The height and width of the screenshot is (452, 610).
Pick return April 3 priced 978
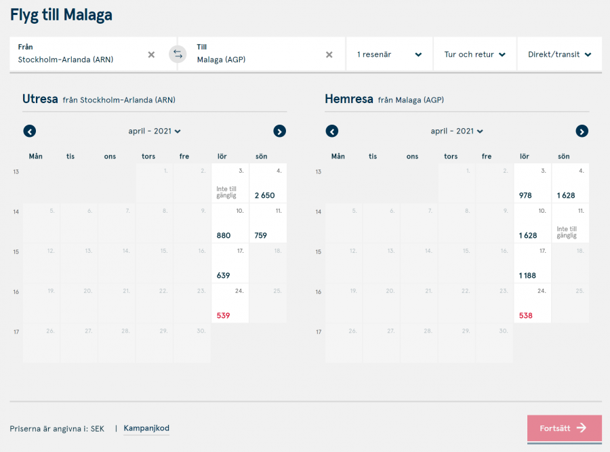[532, 184]
